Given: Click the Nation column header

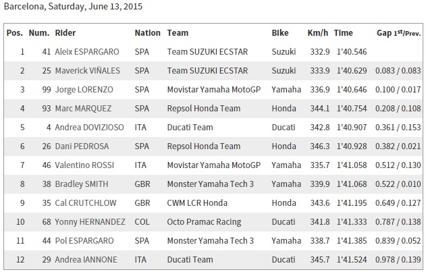Looking at the screenshot, I should [148, 33].
